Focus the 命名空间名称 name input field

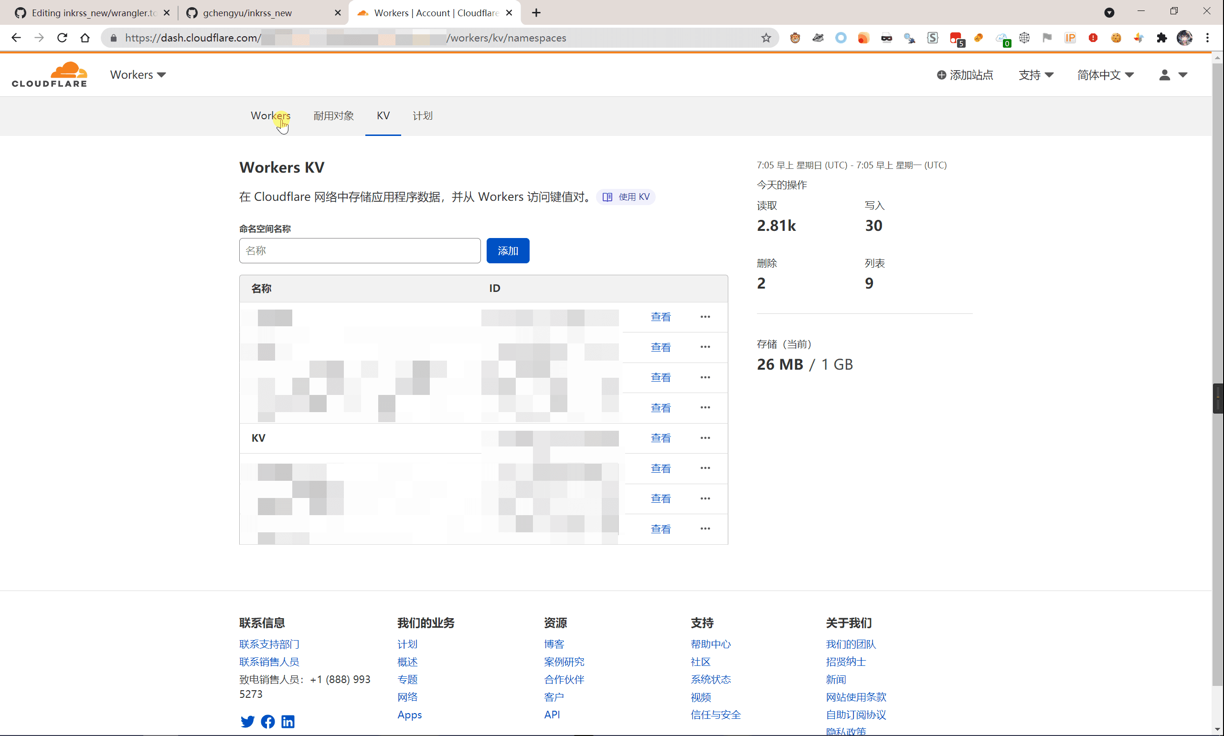click(x=360, y=250)
